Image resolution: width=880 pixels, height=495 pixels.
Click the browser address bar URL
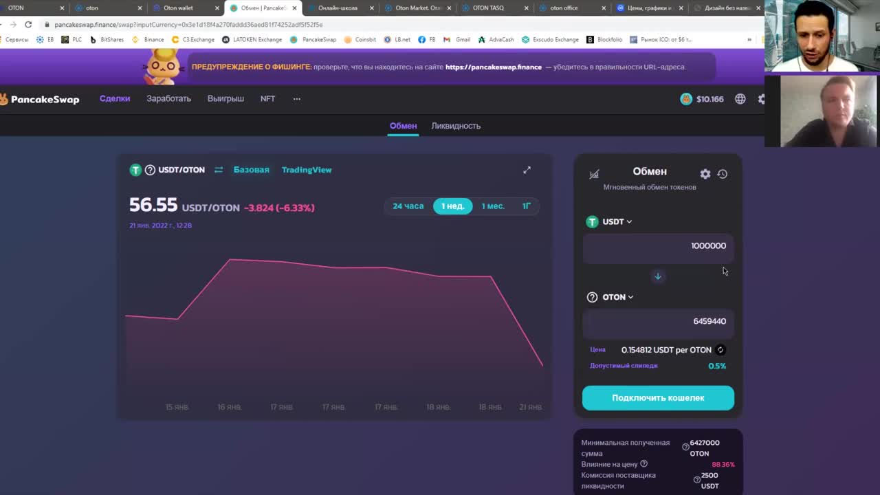coord(189,24)
